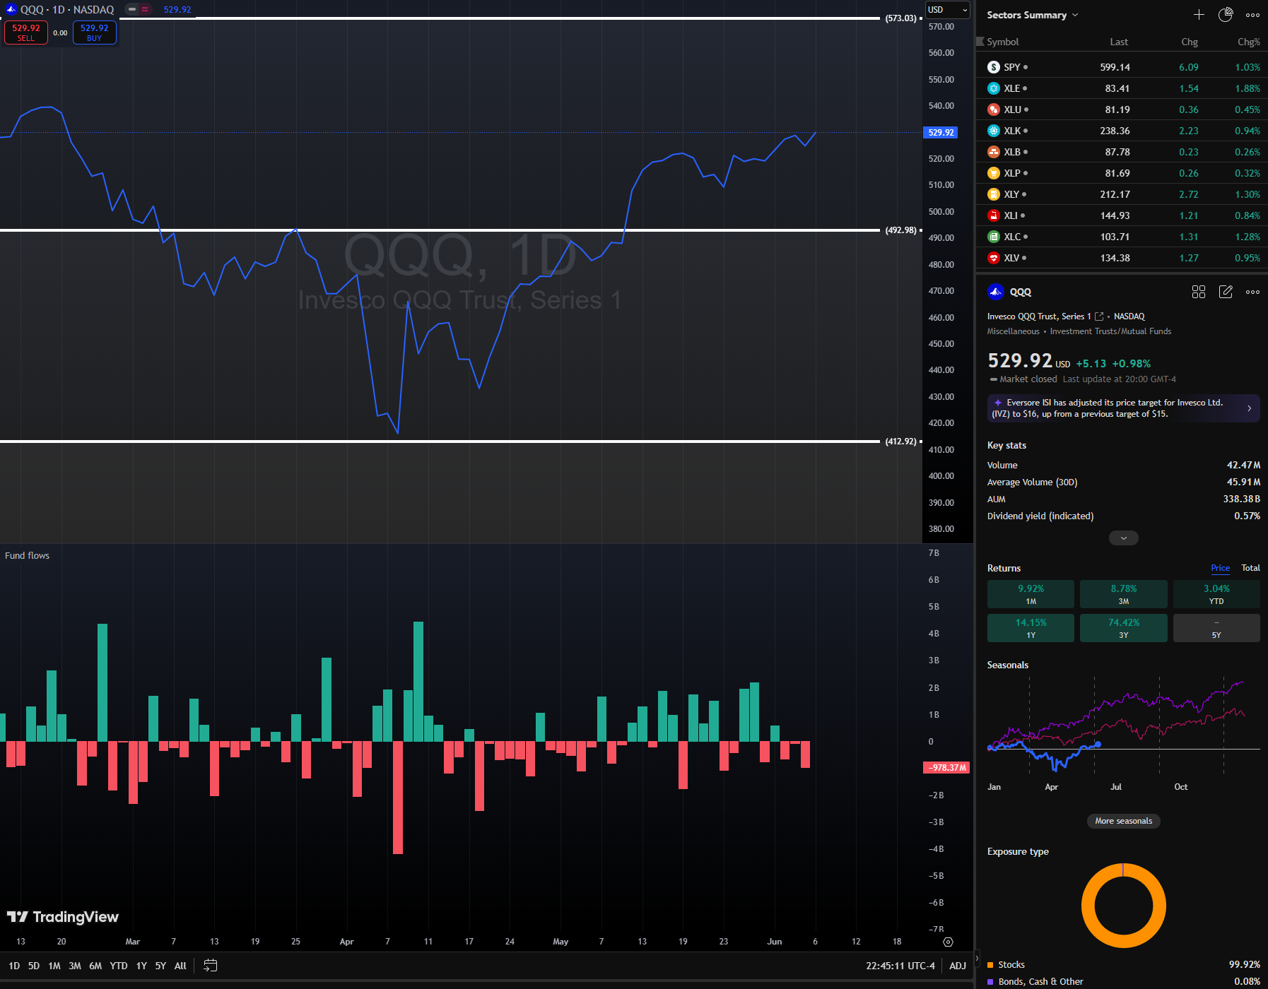Click the flag column marker beside Symbol

click(980, 42)
